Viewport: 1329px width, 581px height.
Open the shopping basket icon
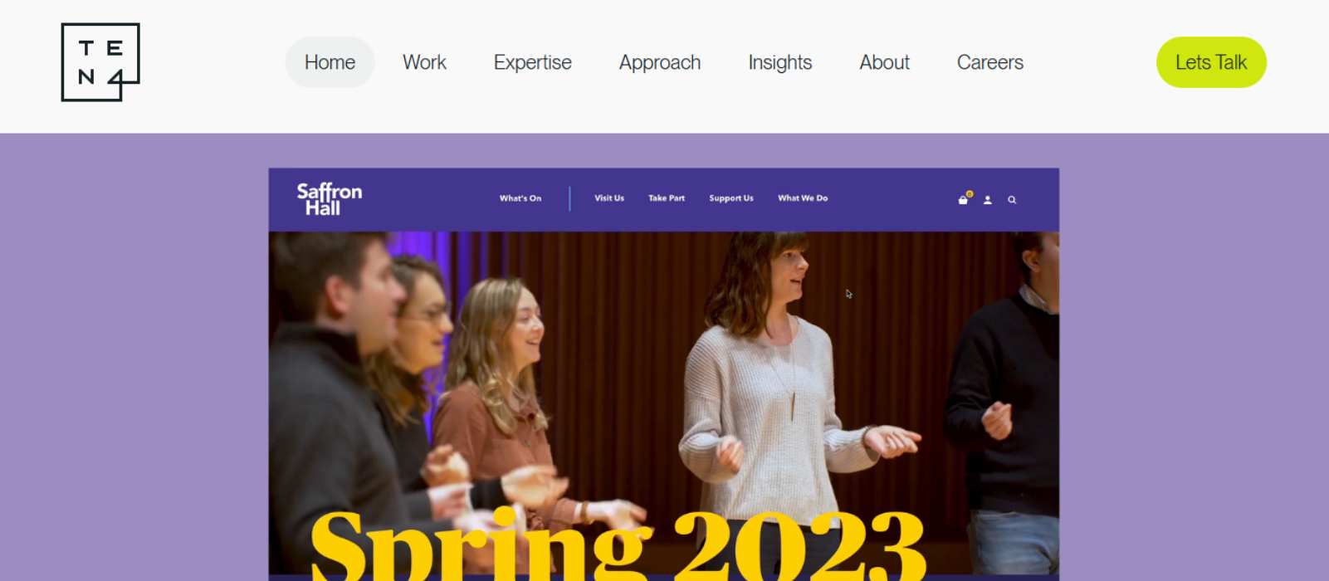point(964,199)
